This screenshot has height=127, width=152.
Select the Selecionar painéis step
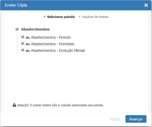(61, 17)
